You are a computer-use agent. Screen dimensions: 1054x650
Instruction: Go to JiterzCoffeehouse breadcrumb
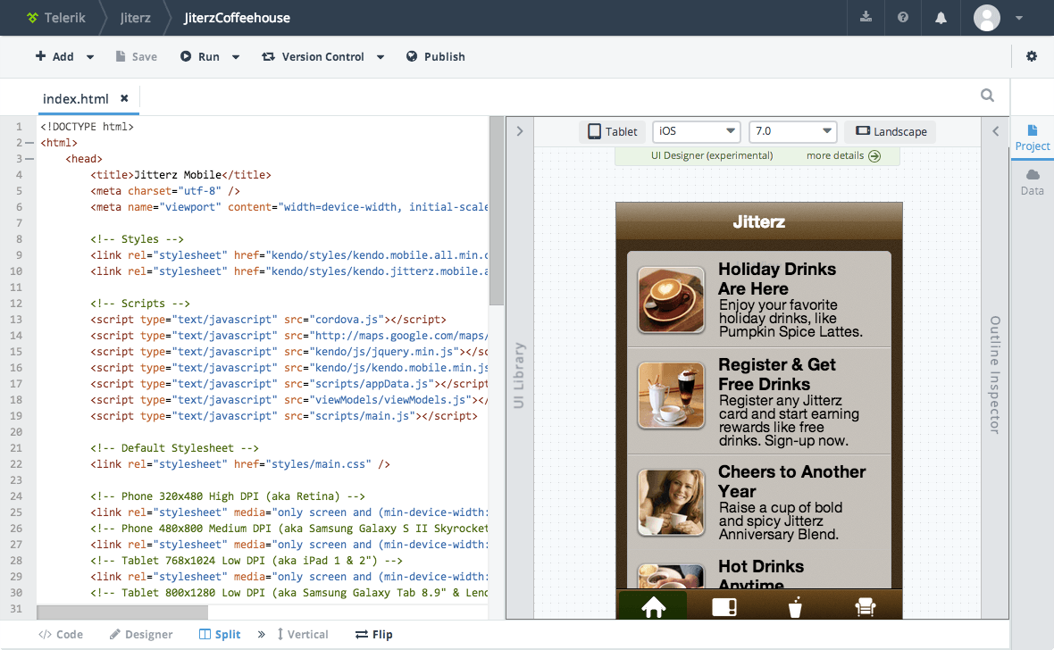click(x=237, y=18)
